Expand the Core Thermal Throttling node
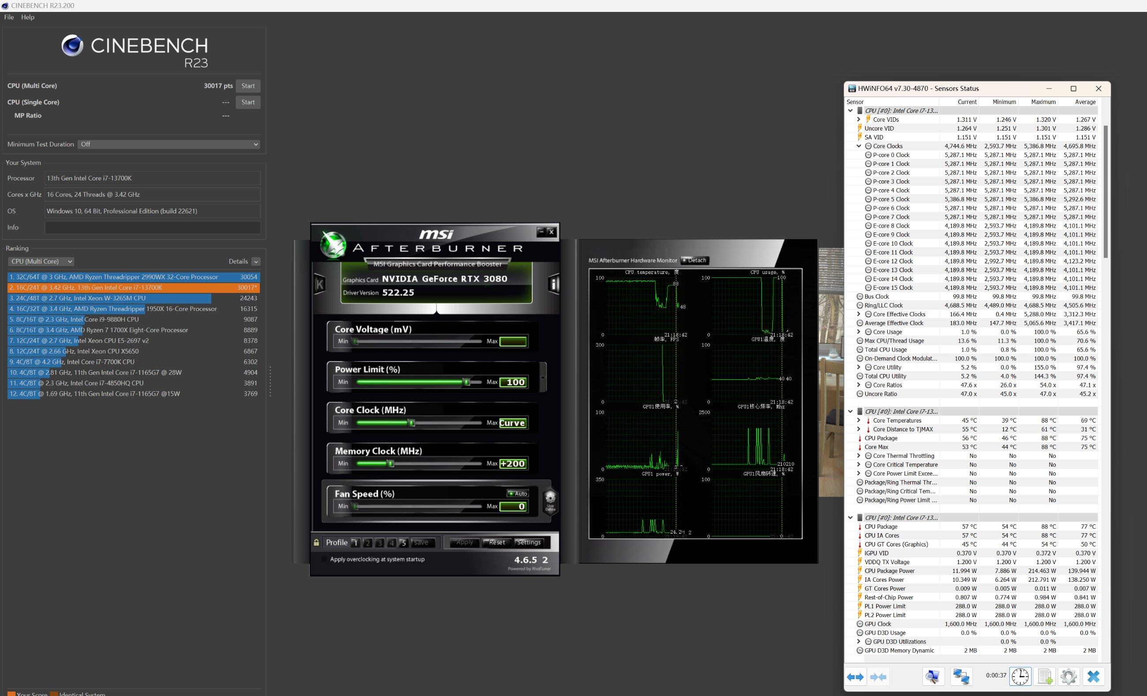Viewport: 1147px width, 696px height. [x=859, y=456]
